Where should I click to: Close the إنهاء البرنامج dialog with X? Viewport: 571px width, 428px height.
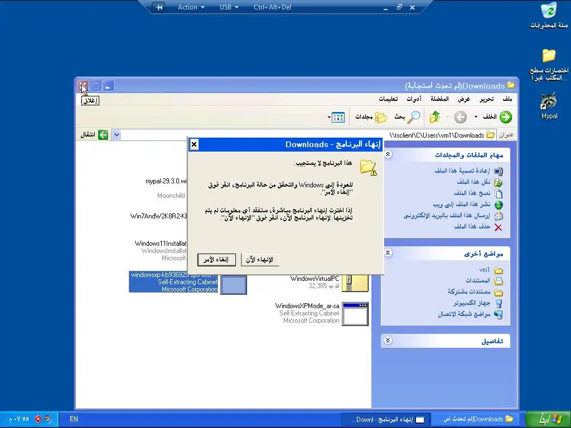point(194,144)
